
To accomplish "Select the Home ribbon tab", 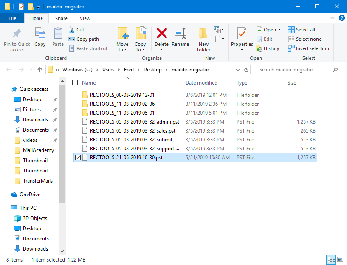I will point(36,18).
